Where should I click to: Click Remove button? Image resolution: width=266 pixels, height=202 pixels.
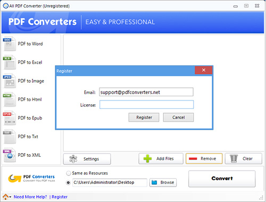pos(204,158)
